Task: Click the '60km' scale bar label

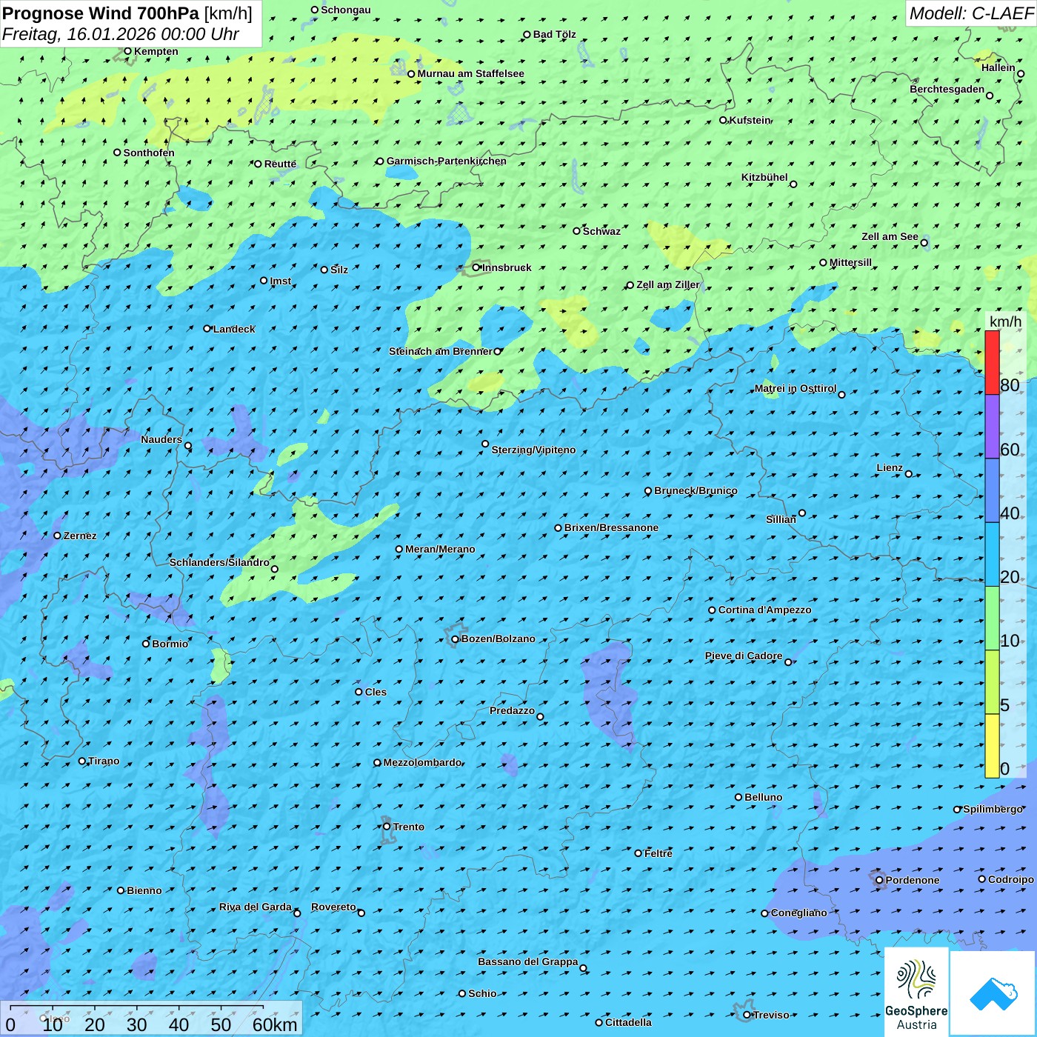Action: (x=275, y=1024)
